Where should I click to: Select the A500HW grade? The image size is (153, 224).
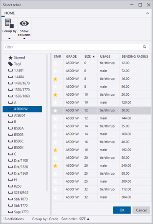pos(23,109)
